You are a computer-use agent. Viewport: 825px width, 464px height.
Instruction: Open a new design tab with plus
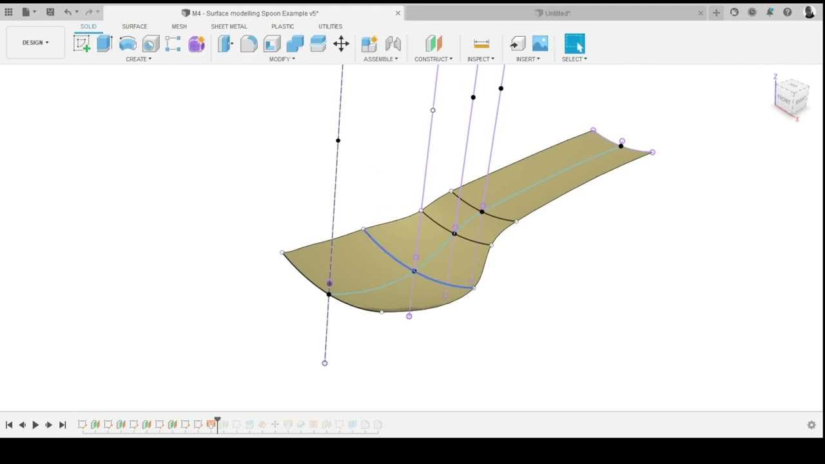[x=716, y=12]
